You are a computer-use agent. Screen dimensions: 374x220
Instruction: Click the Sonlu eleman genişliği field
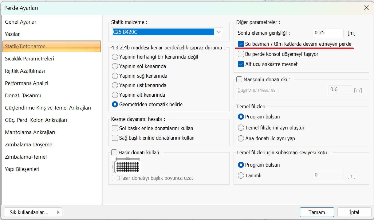point(328,33)
